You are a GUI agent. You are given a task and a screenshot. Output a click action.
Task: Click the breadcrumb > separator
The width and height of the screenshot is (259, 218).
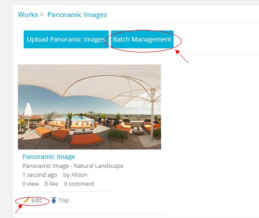(x=42, y=14)
